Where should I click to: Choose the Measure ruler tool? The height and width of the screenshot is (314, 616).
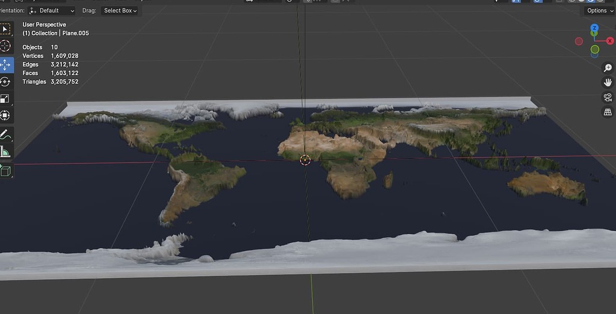pyautogui.click(x=5, y=152)
